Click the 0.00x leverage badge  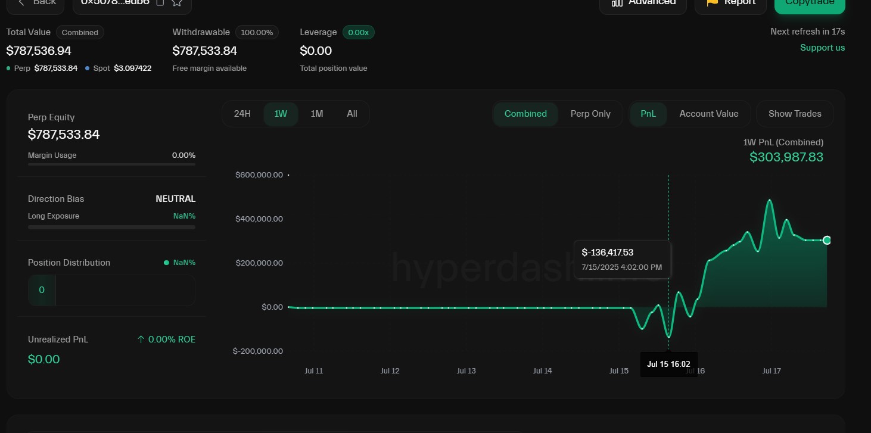coord(358,32)
